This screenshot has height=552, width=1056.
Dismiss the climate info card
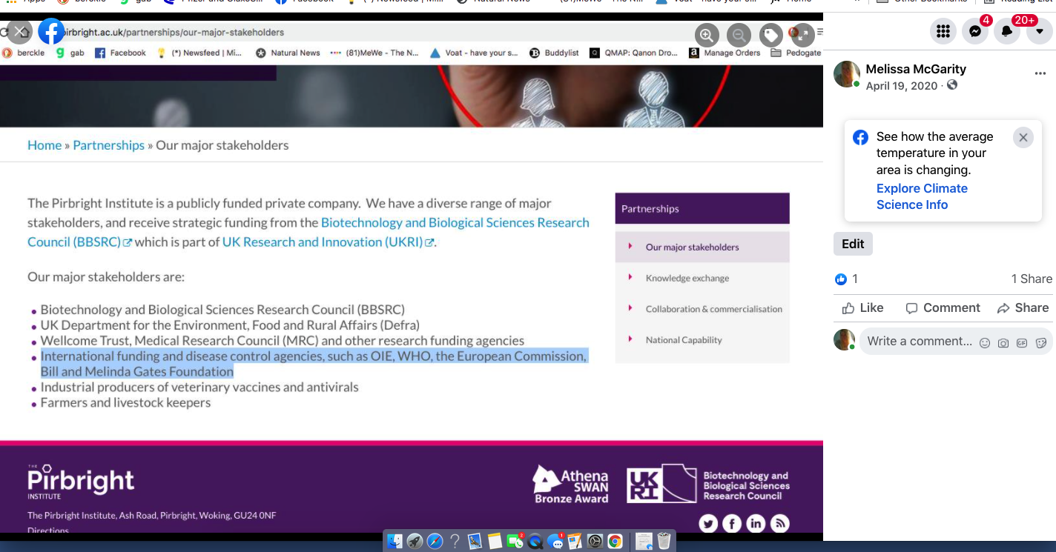(1023, 137)
